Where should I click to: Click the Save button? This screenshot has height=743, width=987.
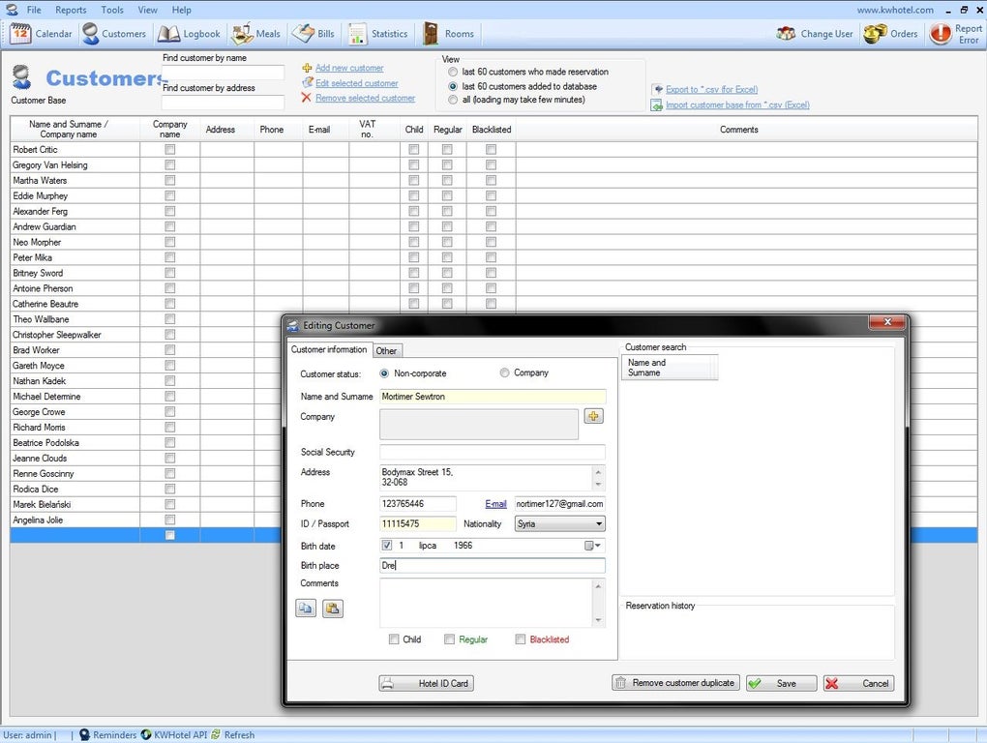tap(781, 683)
